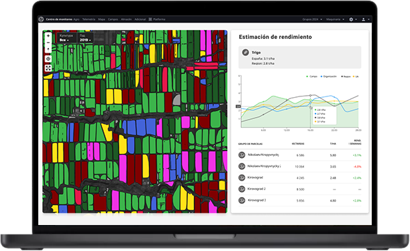Expand the arrow next to user icon

(x=368, y=19)
